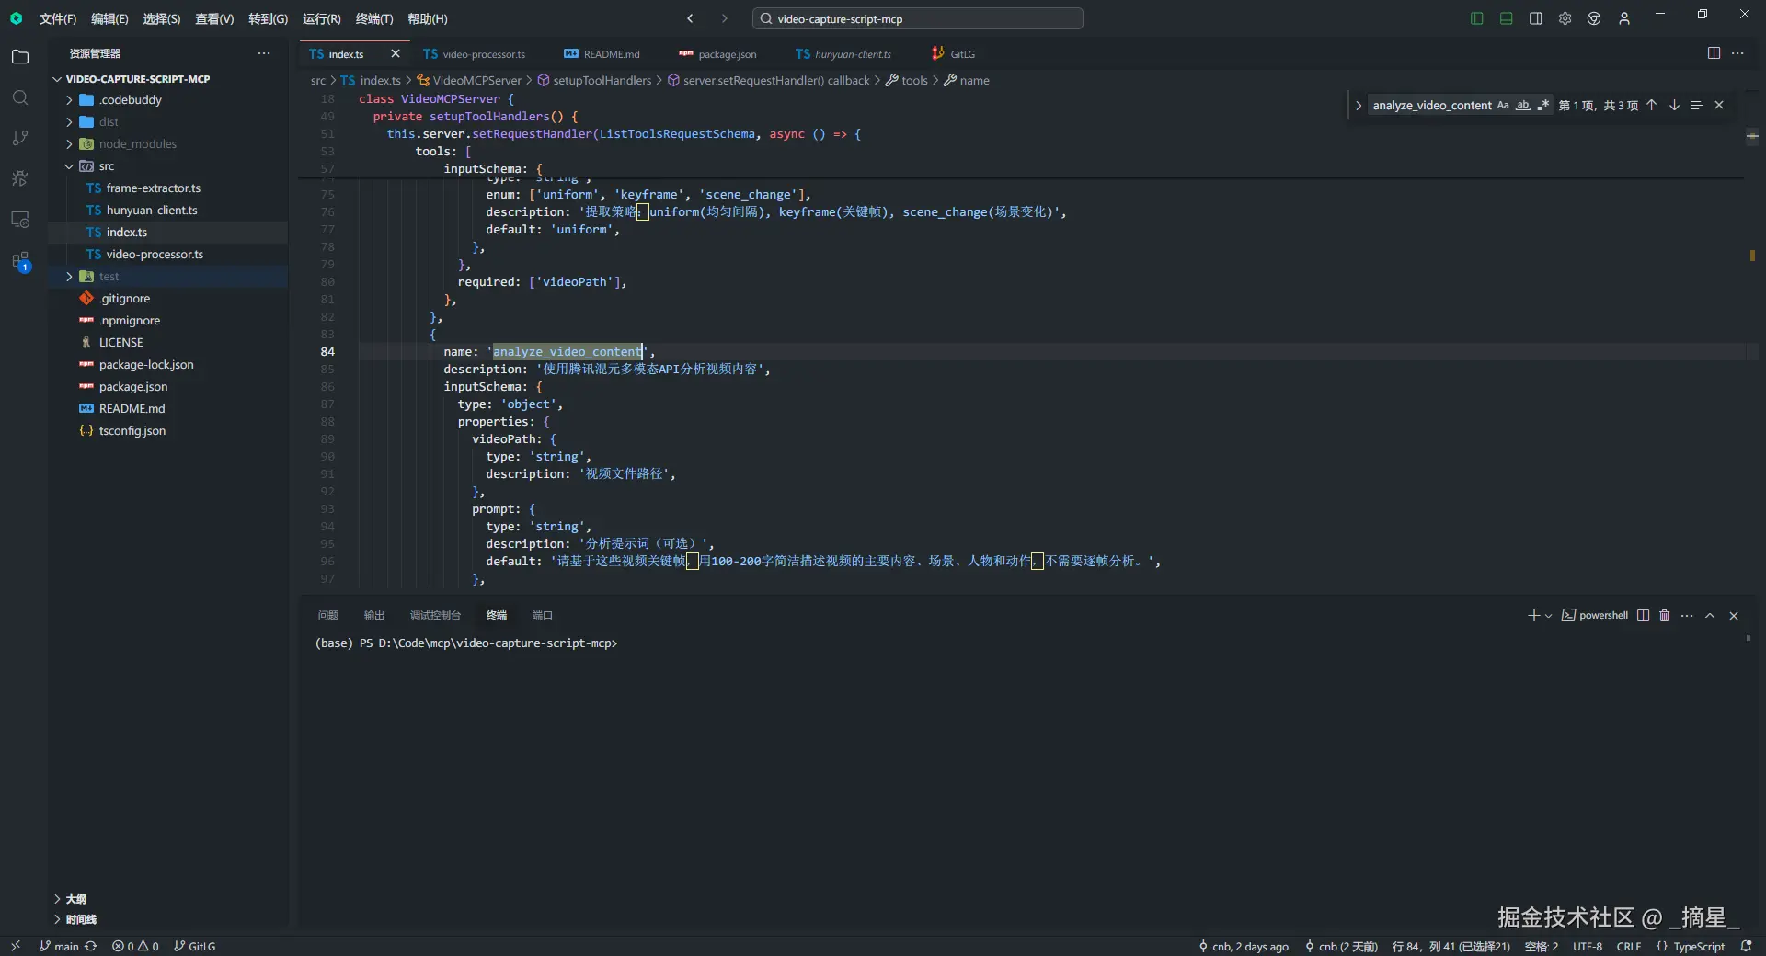
Task: Switch to the video-processor.ts editor tab
Action: [x=475, y=53]
